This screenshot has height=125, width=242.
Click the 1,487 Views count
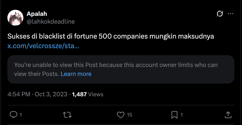[88, 94]
